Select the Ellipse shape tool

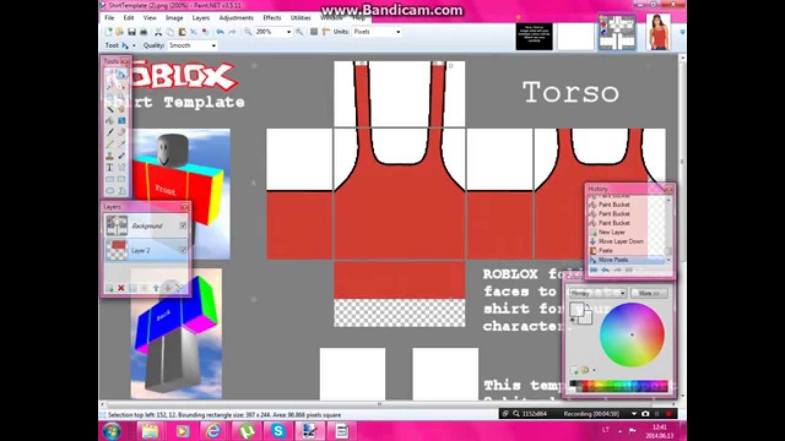pyautogui.click(x=110, y=190)
